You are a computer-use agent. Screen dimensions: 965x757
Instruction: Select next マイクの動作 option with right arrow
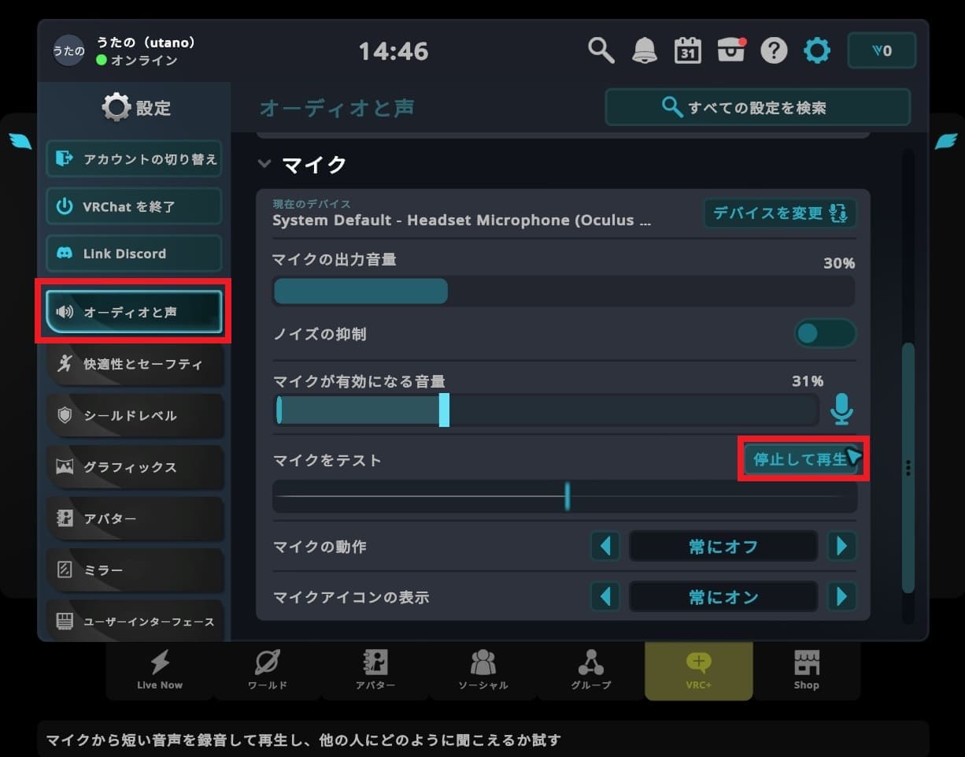pyautogui.click(x=841, y=546)
